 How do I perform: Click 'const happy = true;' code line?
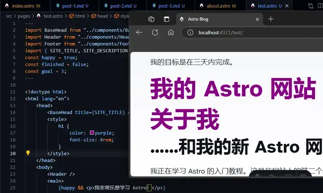[51, 58]
